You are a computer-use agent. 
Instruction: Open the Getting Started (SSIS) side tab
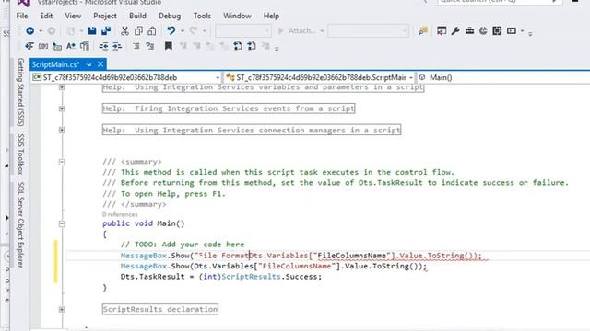pos(20,92)
